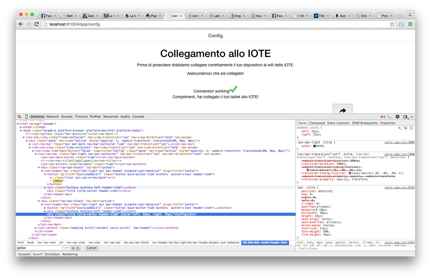Image resolution: width=431 pixels, height=279 pixels.
Task: Open the Event Listeners tab
Action: pos(338,123)
